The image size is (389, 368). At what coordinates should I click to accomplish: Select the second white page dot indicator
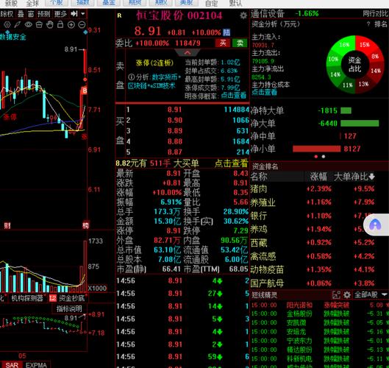coord(324,157)
